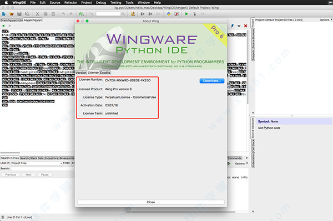Open the Debug menu

click(x=101, y=3)
